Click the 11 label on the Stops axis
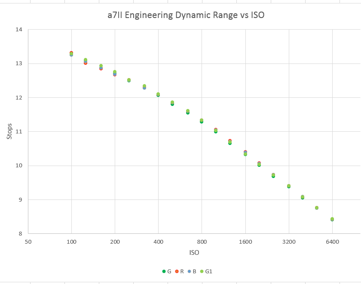 point(19,131)
